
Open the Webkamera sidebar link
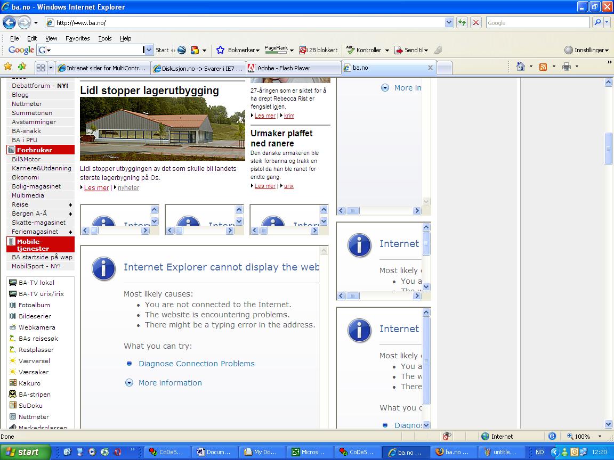(37, 327)
